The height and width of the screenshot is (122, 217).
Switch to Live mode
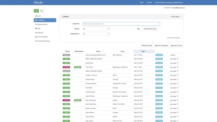pyautogui.click(x=36, y=11)
